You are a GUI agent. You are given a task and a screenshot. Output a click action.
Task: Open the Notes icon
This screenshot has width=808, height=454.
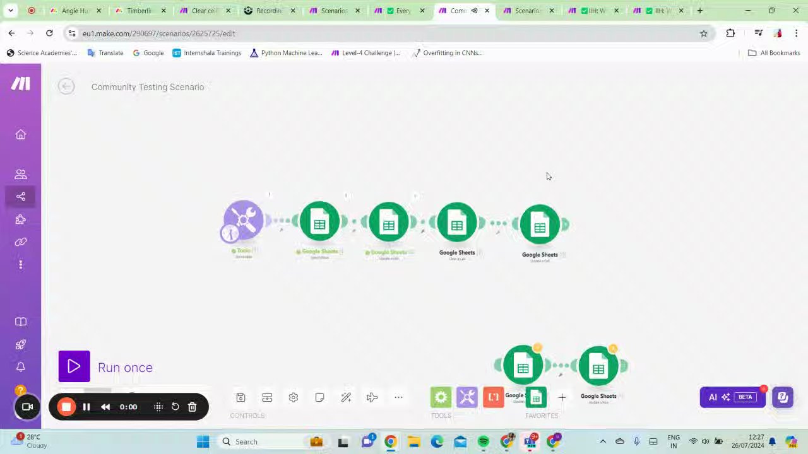coord(319,397)
